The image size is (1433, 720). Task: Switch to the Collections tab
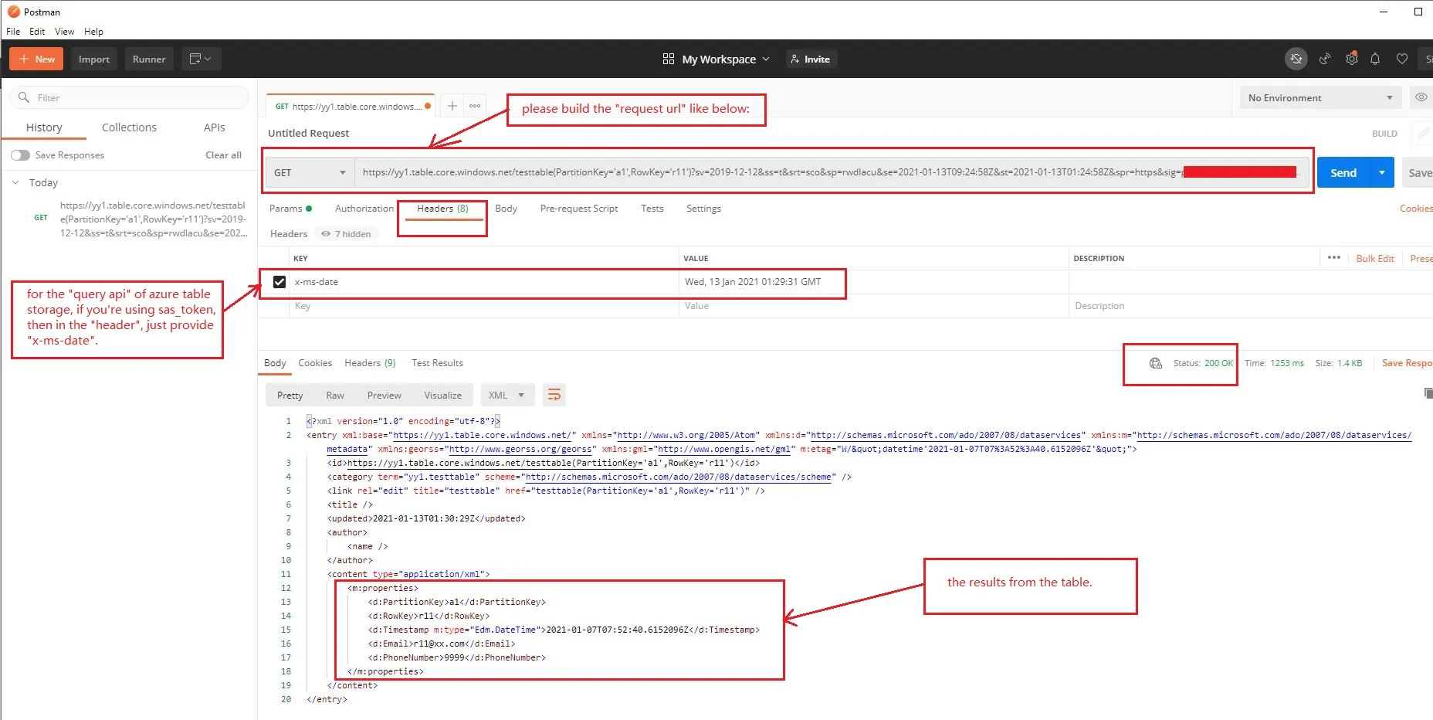[x=129, y=127]
